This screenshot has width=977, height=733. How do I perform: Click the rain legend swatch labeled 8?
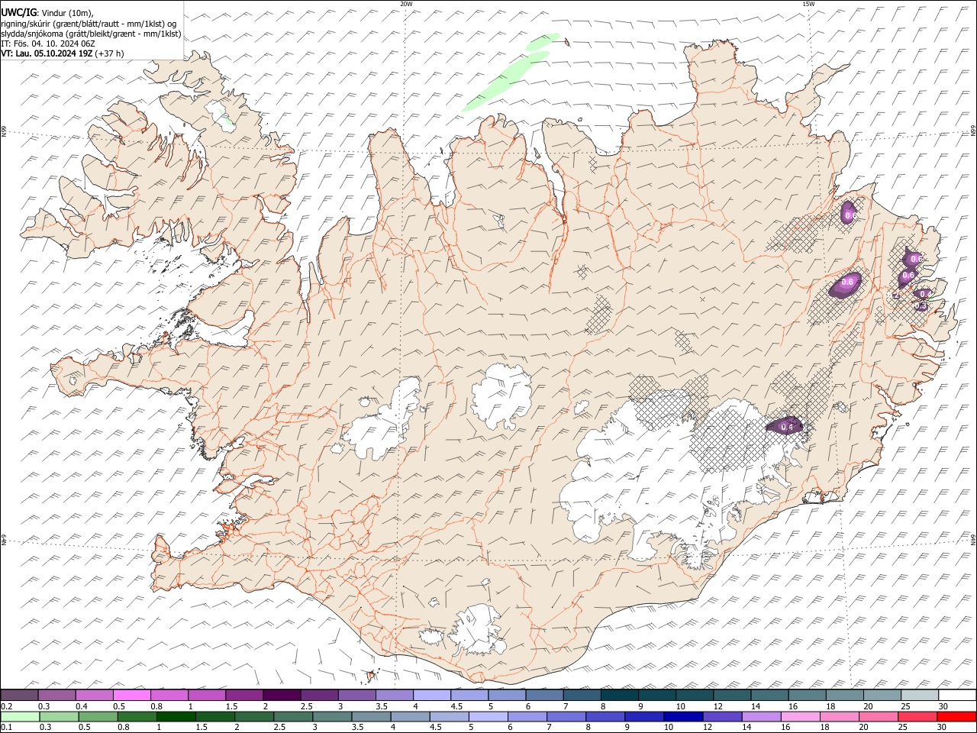[604, 716]
